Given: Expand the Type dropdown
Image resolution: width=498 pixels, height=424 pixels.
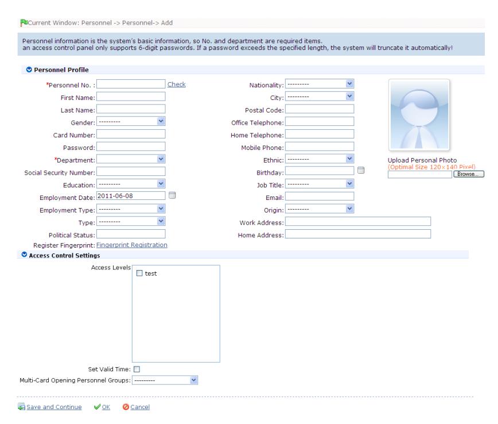Looking at the screenshot, I should click(131, 221).
